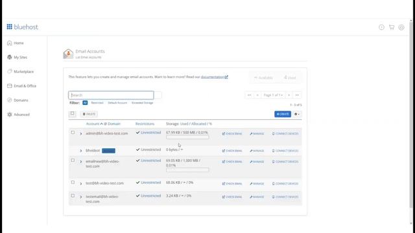
Task: Go to the previous page arrow
Action: 257,95
